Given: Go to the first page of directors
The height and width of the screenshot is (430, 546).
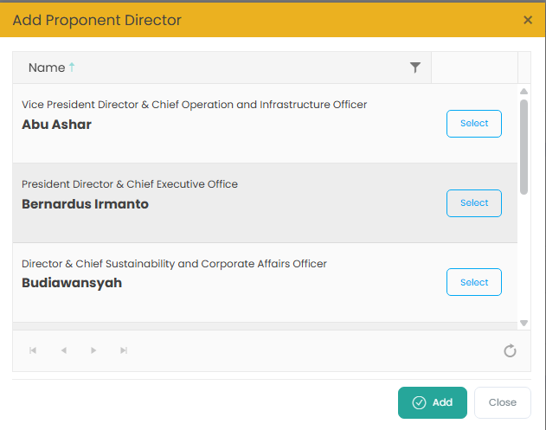Looking at the screenshot, I should pos(33,350).
